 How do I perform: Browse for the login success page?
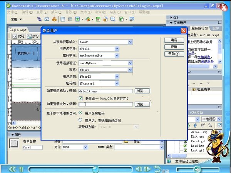(x=142, y=91)
